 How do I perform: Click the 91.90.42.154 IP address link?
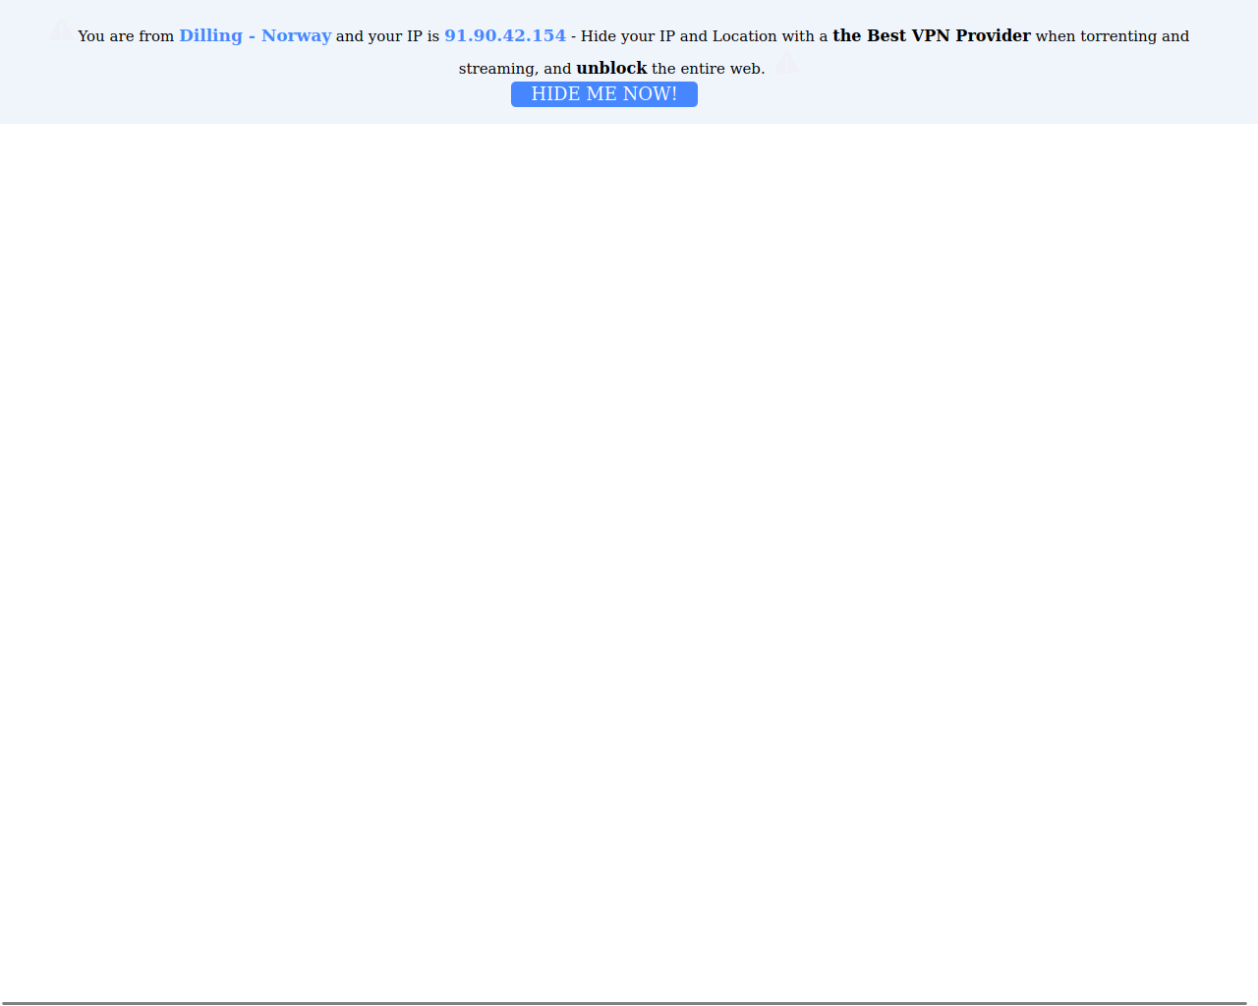(x=505, y=35)
